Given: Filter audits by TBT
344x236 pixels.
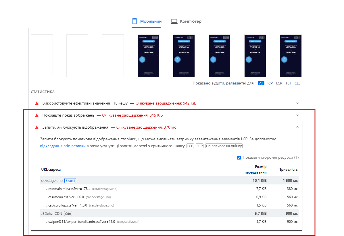Looking at the screenshot, I should (x=288, y=83).
